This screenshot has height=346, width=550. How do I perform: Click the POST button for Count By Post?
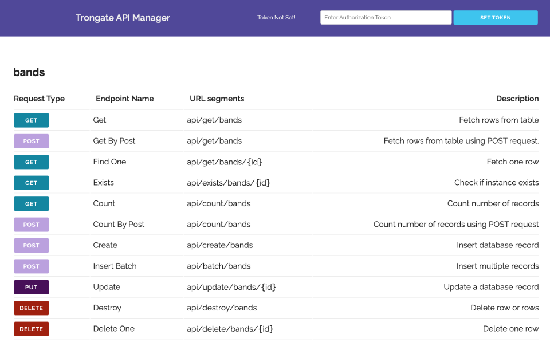31,225
